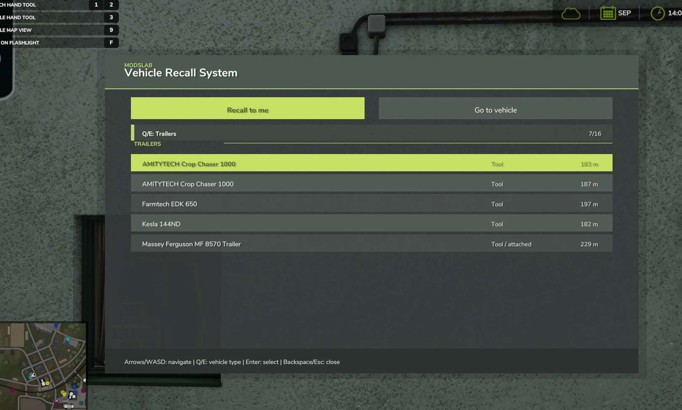Click the TRAILERS section header

coord(147,144)
